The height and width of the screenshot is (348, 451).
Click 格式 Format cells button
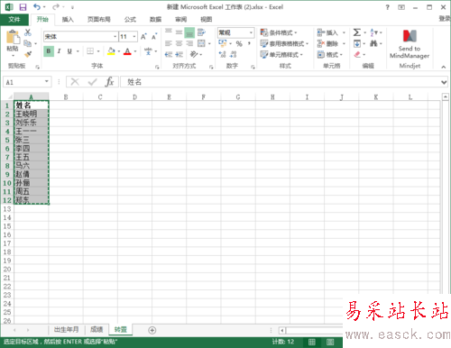[x=330, y=54]
